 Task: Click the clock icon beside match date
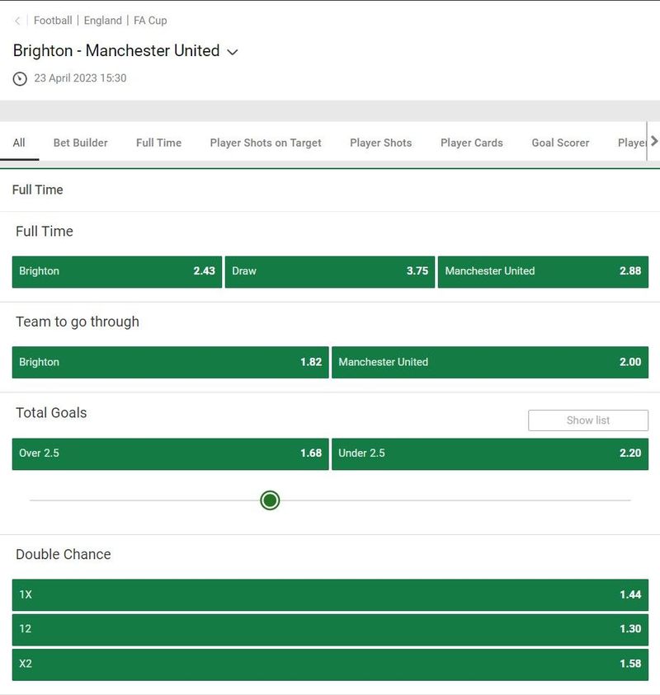[x=20, y=78]
